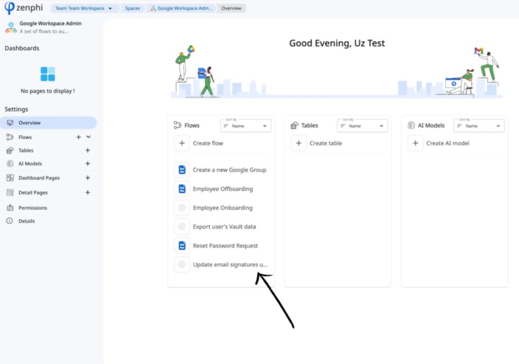Add a new AI model via sidebar plus

(x=87, y=164)
